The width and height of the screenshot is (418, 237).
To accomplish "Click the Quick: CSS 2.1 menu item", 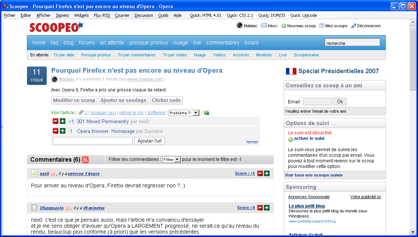I will [x=240, y=15].
